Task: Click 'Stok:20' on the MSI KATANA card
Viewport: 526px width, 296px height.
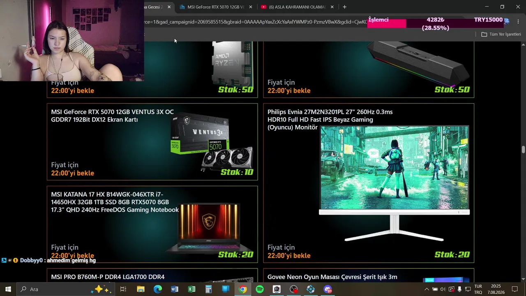Action: point(235,255)
